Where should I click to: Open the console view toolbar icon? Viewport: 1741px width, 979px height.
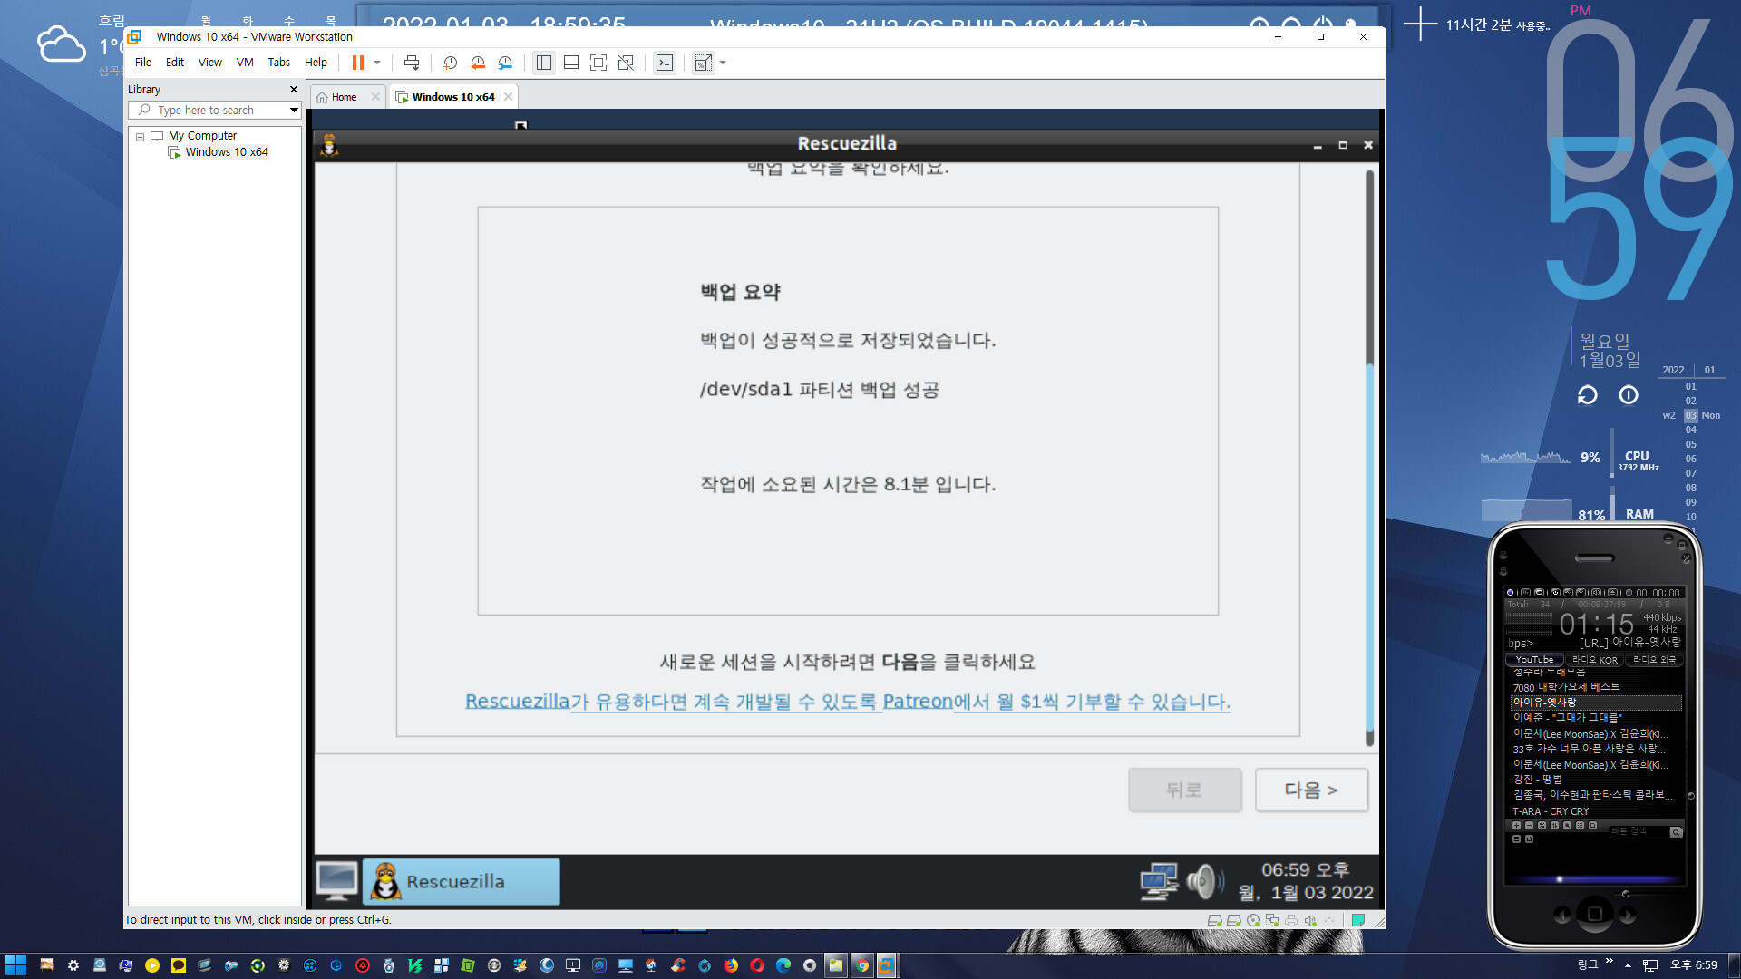[x=665, y=63]
